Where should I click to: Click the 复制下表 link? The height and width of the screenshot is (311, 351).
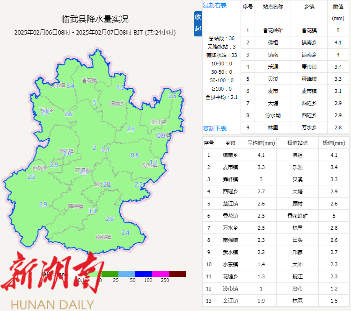click(214, 128)
